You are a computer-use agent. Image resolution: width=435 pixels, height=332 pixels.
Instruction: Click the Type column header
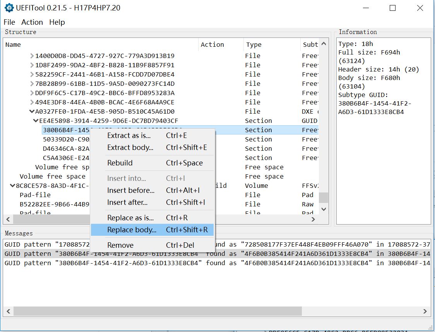272,44
